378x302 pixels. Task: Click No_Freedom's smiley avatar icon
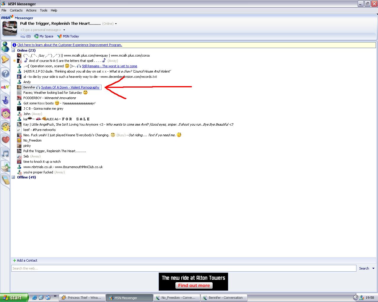tap(19, 140)
